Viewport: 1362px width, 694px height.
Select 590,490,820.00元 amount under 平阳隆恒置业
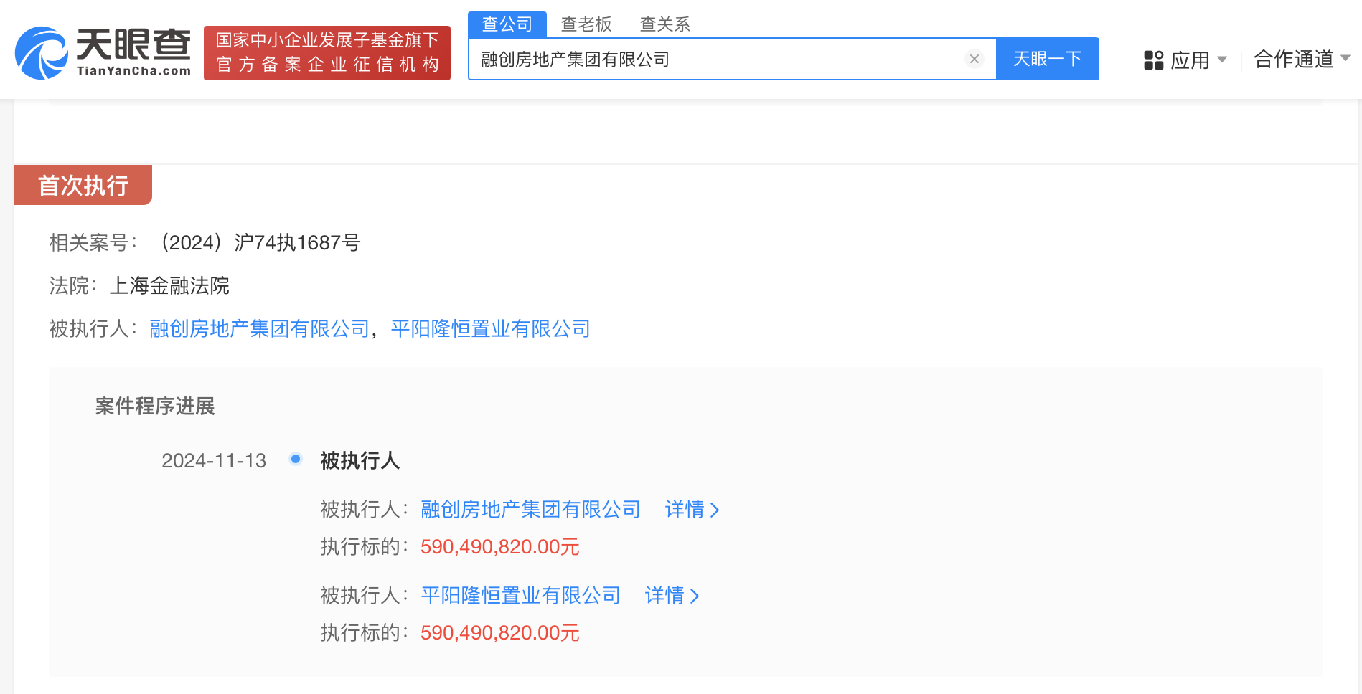500,633
